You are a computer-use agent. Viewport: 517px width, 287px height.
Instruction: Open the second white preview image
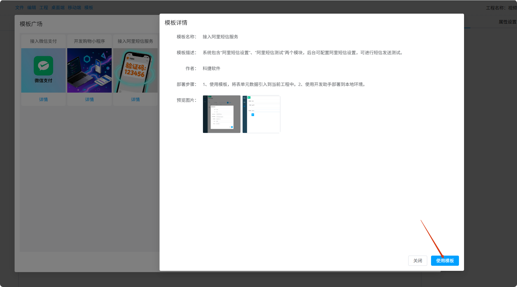coord(261,114)
